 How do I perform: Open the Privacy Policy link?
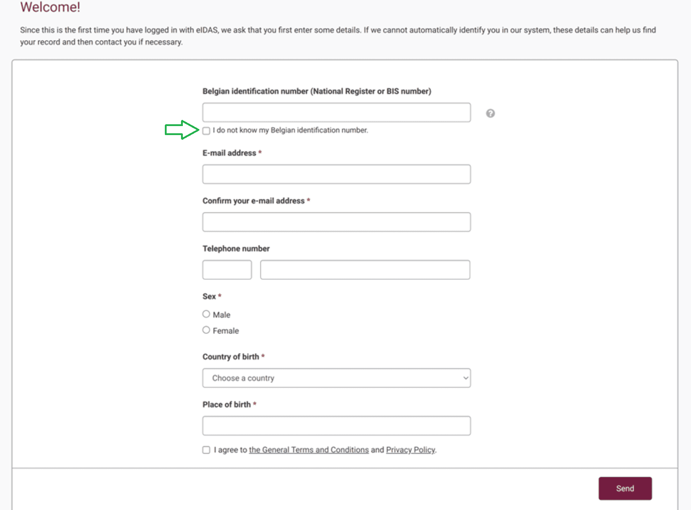click(410, 450)
